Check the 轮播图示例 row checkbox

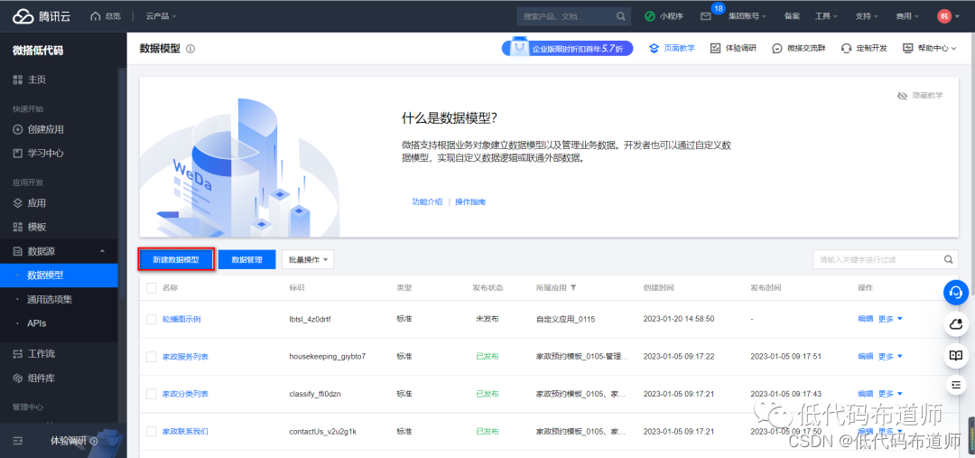pos(151,319)
